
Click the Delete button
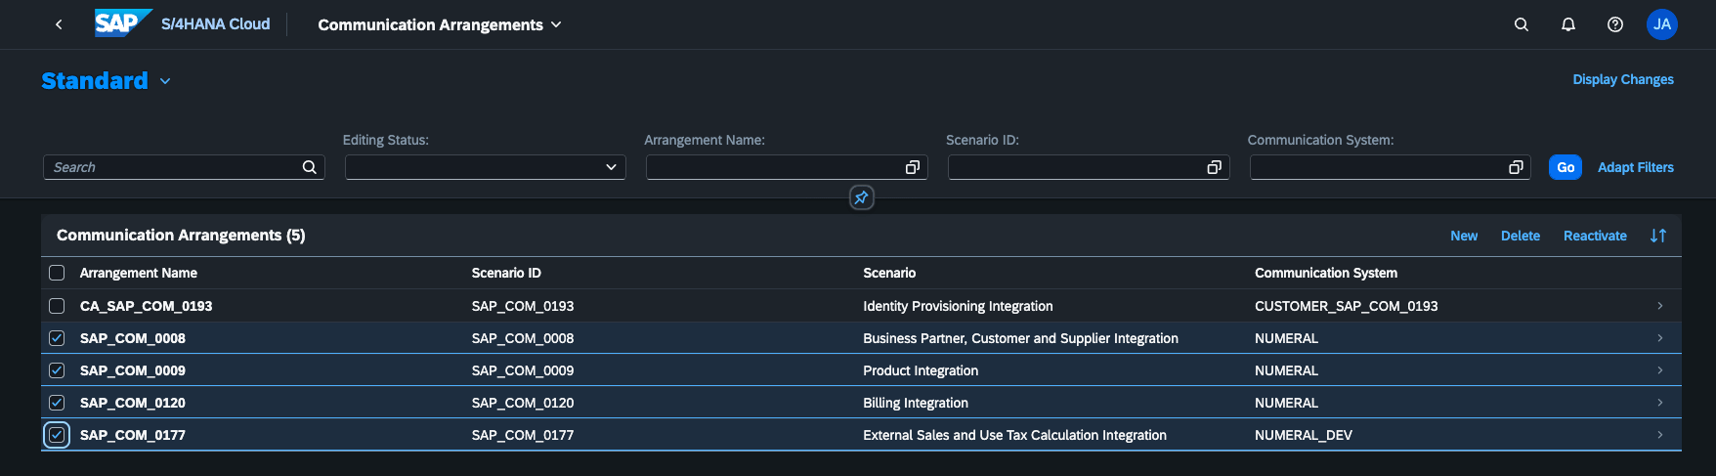(x=1521, y=236)
